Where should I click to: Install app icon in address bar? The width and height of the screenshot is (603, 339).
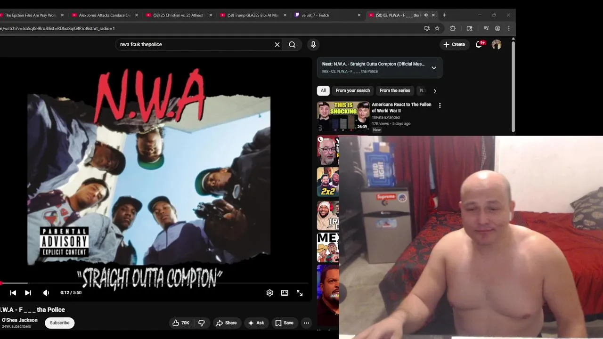(427, 28)
